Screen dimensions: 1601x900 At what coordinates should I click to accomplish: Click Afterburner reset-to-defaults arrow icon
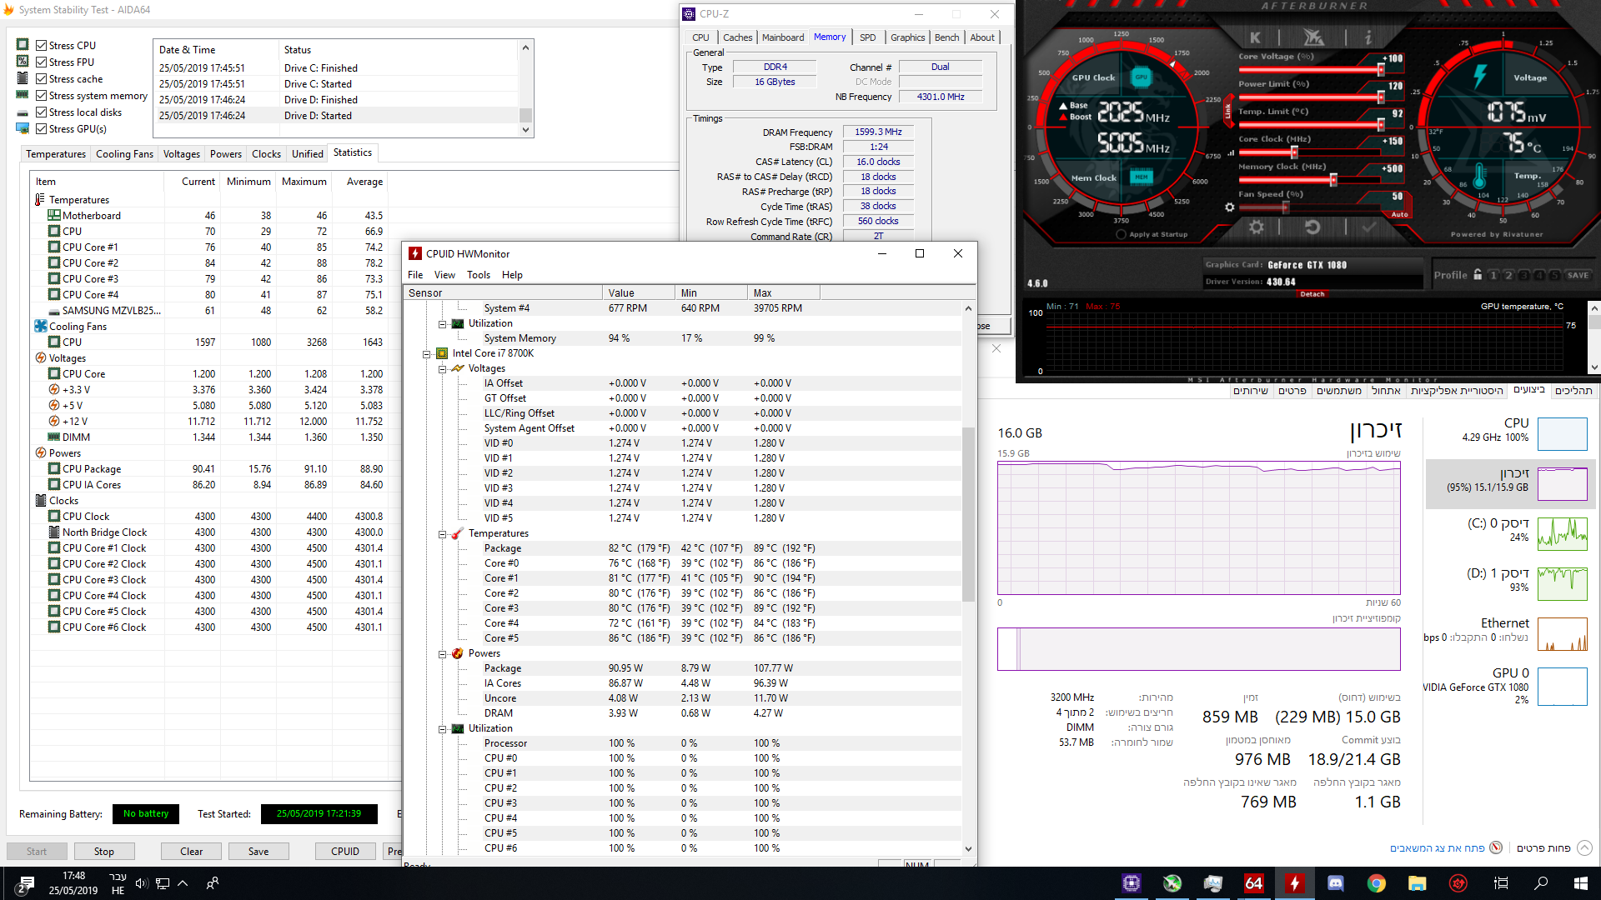tap(1312, 227)
